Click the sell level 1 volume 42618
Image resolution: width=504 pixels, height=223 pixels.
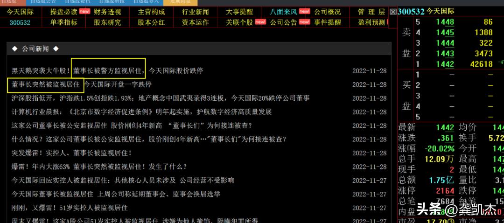tap(482, 64)
